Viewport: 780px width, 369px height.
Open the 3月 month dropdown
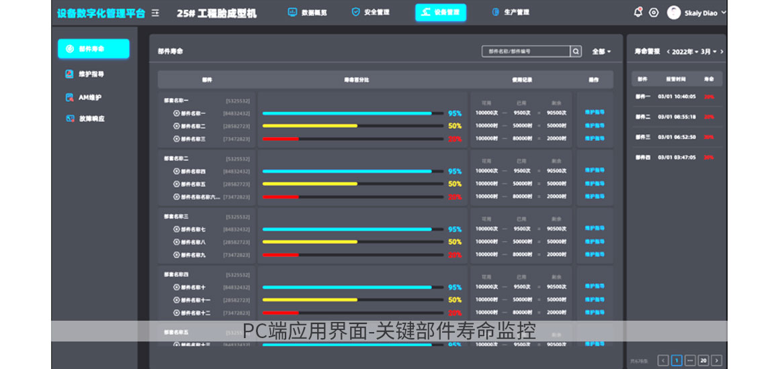point(708,52)
